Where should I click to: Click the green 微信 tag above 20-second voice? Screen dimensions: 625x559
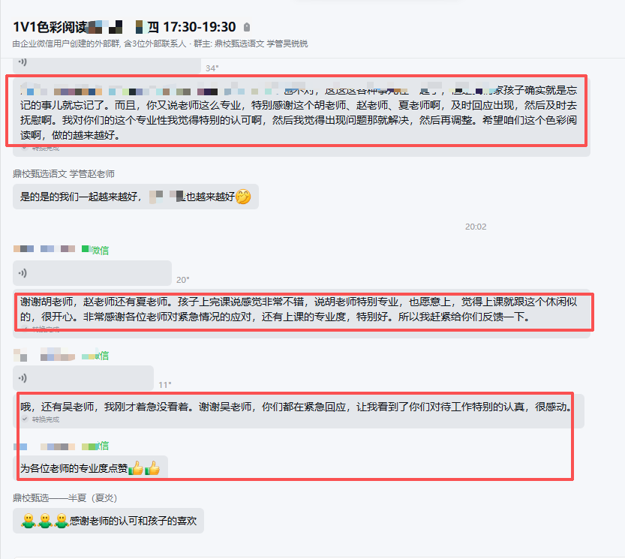tap(100, 250)
